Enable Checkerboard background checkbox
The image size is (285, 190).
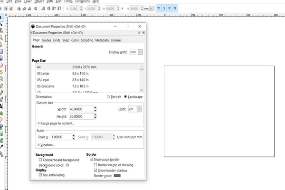pos(40,160)
